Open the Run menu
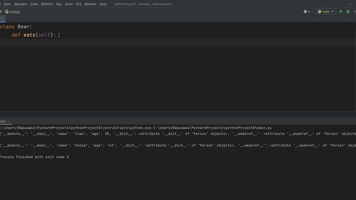356x200 pixels. 59,4
